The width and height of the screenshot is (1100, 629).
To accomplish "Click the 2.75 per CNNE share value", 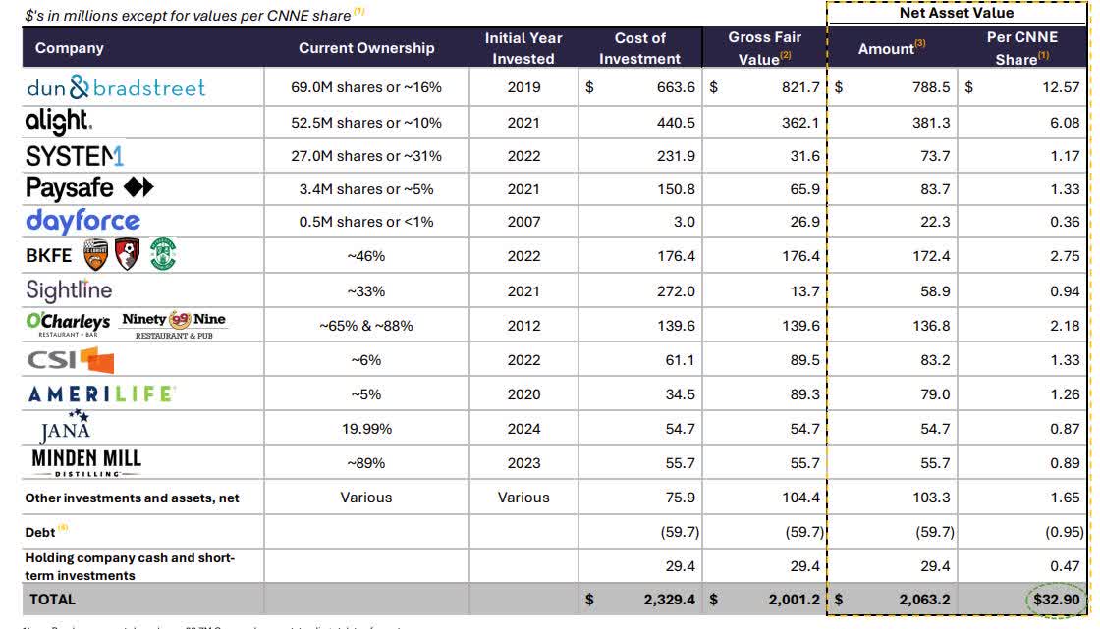I will click(x=1065, y=256).
